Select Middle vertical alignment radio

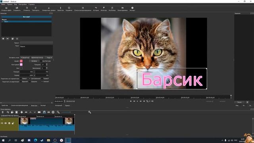[x=30, y=82]
